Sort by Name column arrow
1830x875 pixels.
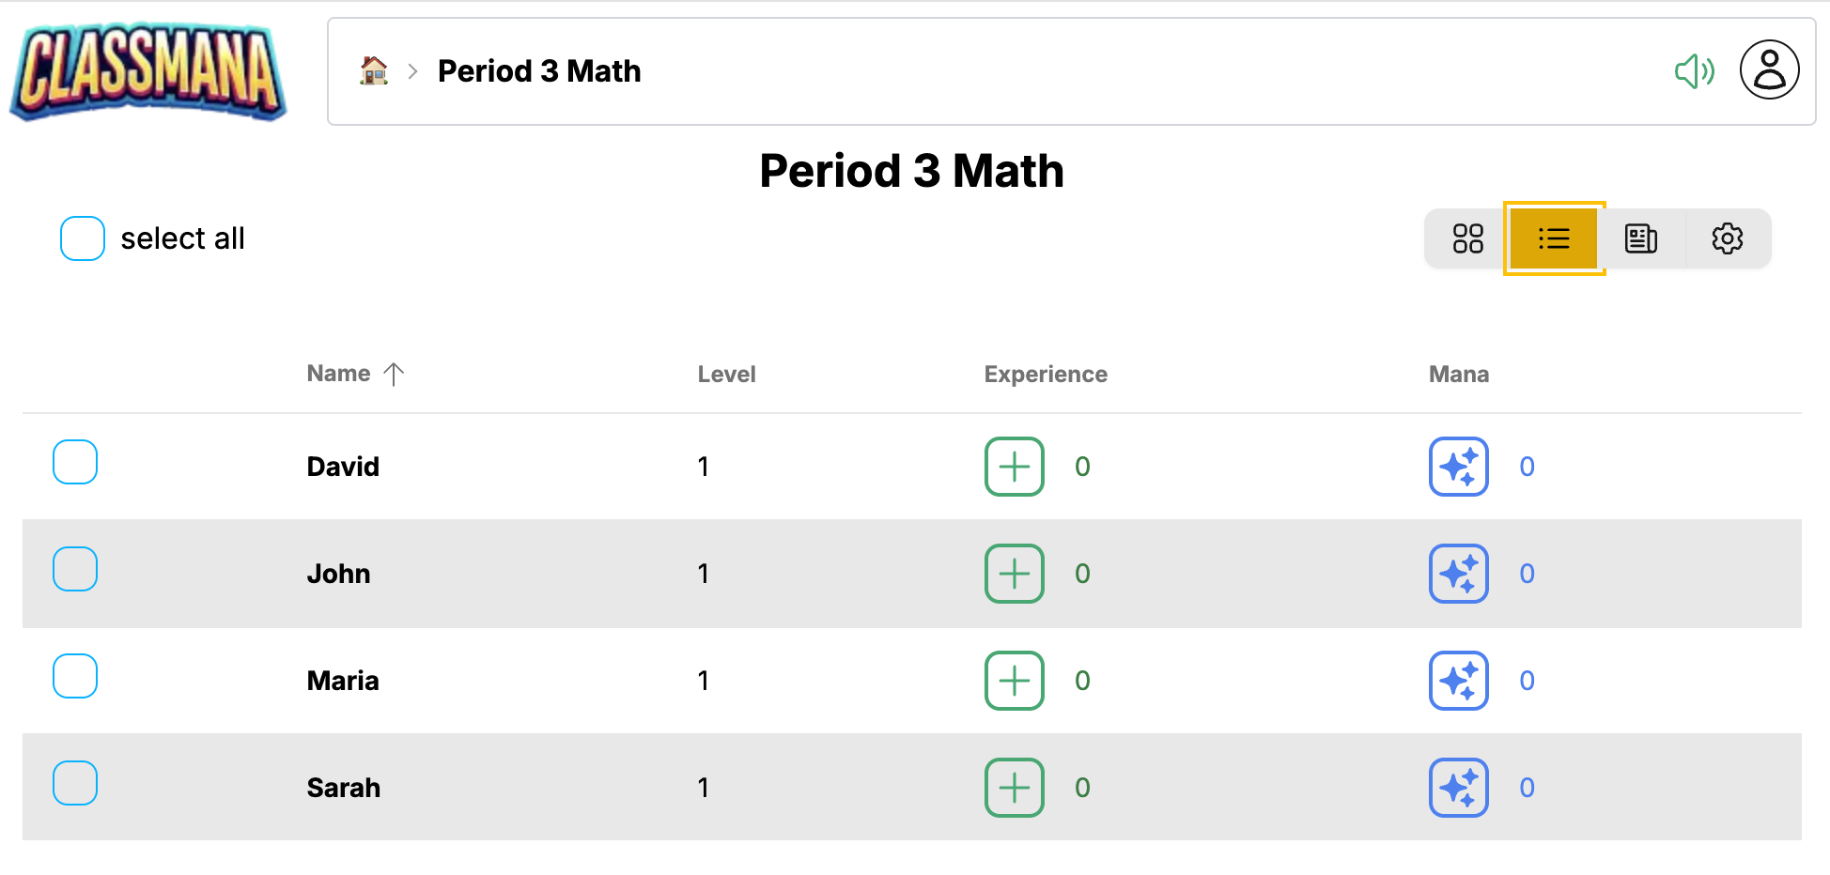(x=394, y=374)
